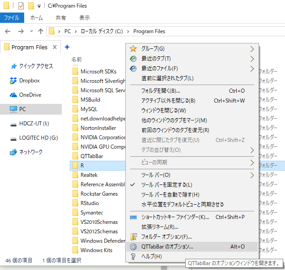Click the Up one level arrow
The width and height of the screenshot is (285, 270).
coord(41,31)
